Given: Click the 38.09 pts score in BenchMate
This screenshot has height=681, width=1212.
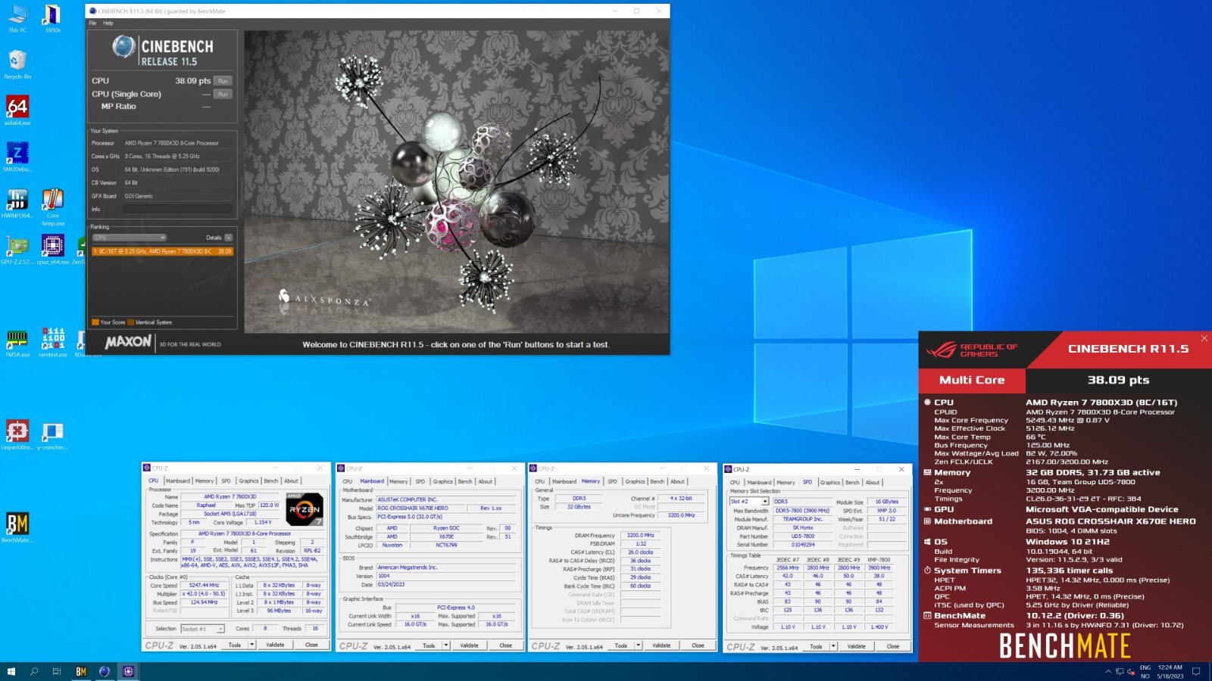Looking at the screenshot, I should pos(1118,380).
